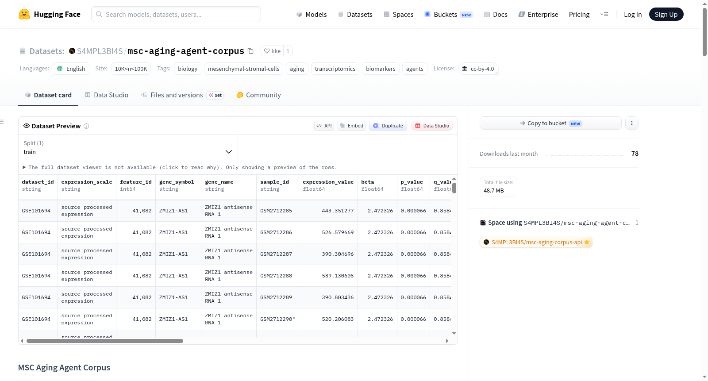Open the Files and versions tab

pyautogui.click(x=182, y=95)
